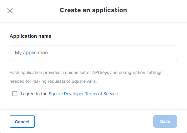Close the Create an application dialog

pos(10,11)
